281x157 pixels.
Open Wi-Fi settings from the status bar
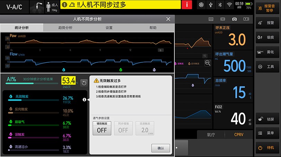click(x=229, y=5)
